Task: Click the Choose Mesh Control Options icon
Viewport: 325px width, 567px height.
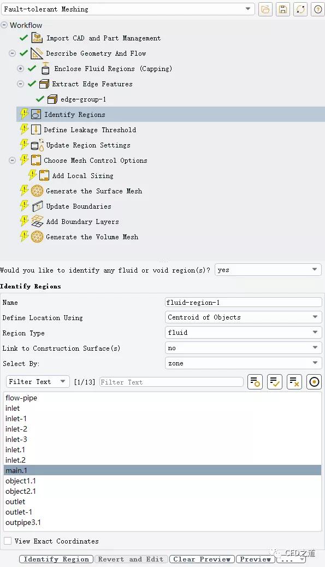Action: click(x=36, y=160)
